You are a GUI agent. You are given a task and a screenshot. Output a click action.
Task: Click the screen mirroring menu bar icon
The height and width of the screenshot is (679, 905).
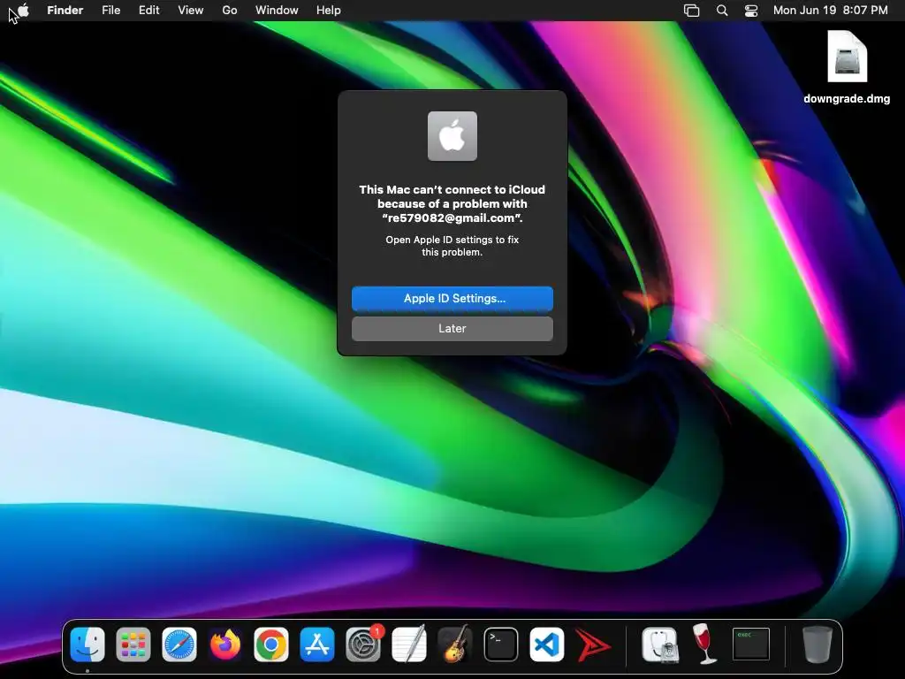tap(691, 11)
